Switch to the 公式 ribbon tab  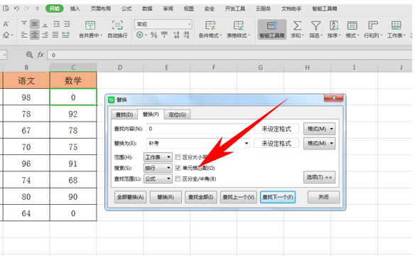click(x=126, y=9)
